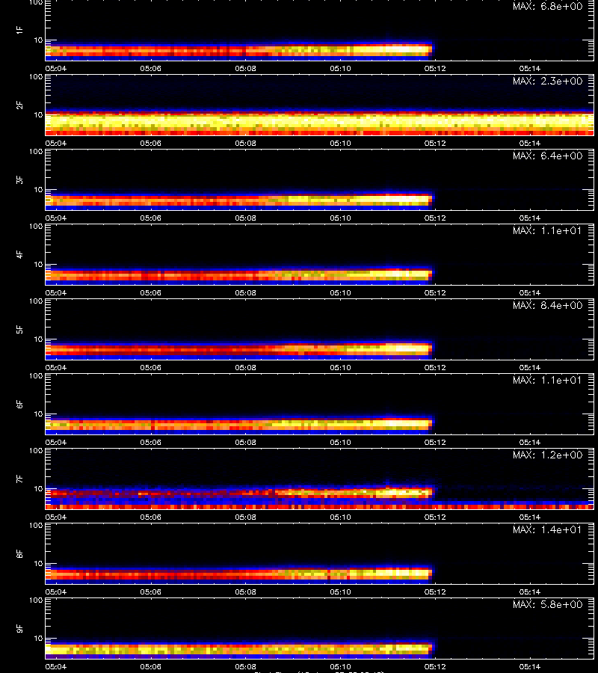The height and width of the screenshot is (673, 598).
Task: Click the 05:12 tick label below the 6F panel
Action: click(435, 442)
